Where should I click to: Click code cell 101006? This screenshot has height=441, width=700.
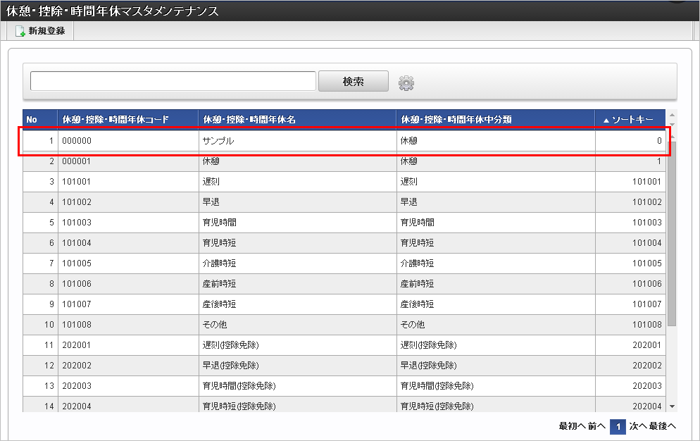coord(128,284)
